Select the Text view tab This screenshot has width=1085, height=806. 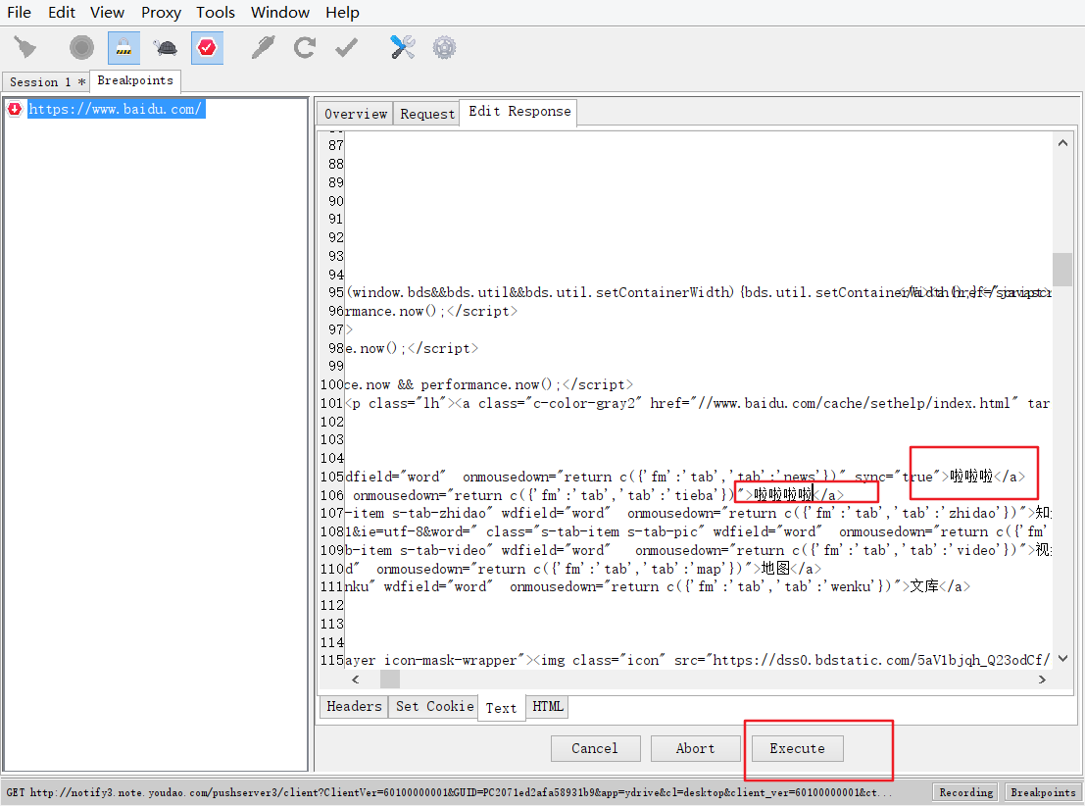click(501, 708)
